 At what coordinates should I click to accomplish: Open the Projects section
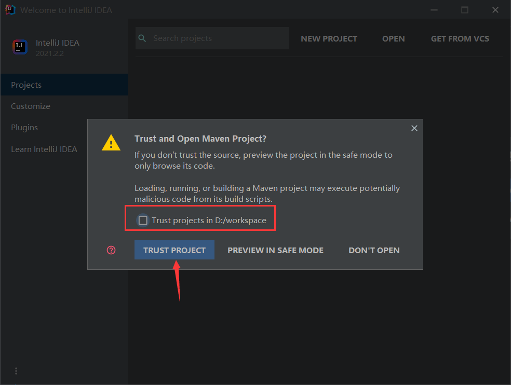[64, 85]
